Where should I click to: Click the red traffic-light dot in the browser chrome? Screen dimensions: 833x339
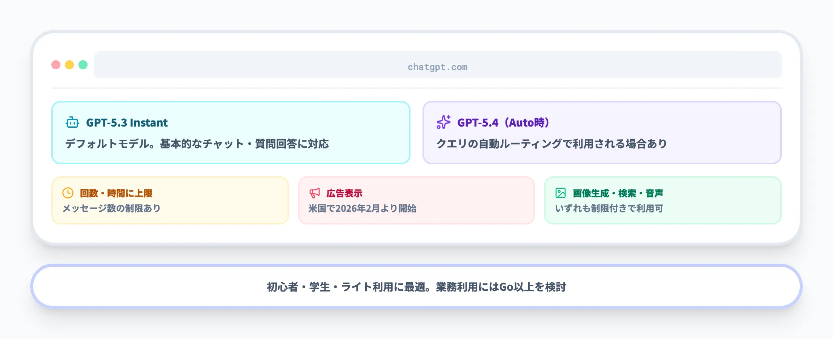click(x=56, y=65)
